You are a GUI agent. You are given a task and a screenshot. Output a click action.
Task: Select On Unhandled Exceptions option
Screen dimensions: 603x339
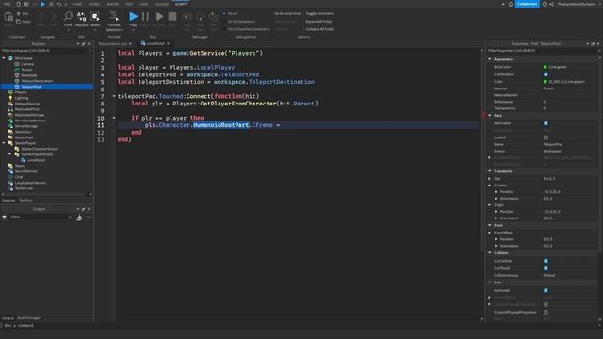coord(246,29)
